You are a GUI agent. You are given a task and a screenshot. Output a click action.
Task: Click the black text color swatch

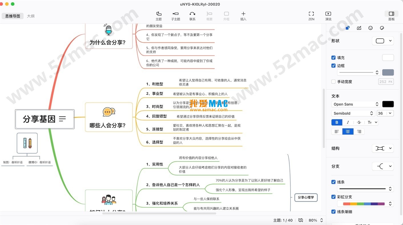point(388,104)
